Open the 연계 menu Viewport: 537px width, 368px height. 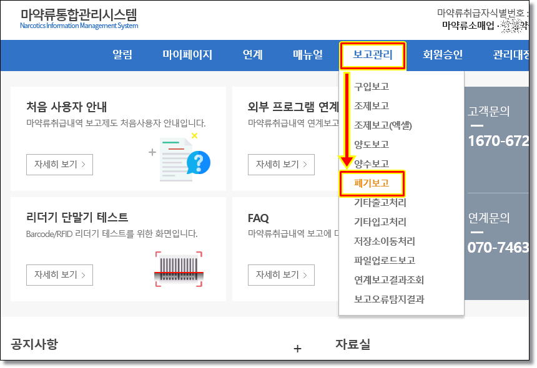point(253,55)
